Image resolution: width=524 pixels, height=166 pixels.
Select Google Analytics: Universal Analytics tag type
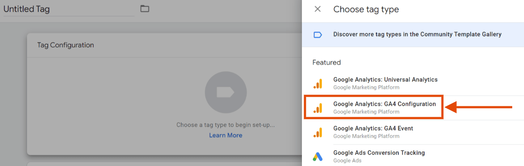[x=413, y=83]
